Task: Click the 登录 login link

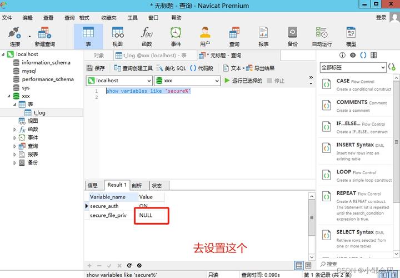Action: [x=381, y=17]
